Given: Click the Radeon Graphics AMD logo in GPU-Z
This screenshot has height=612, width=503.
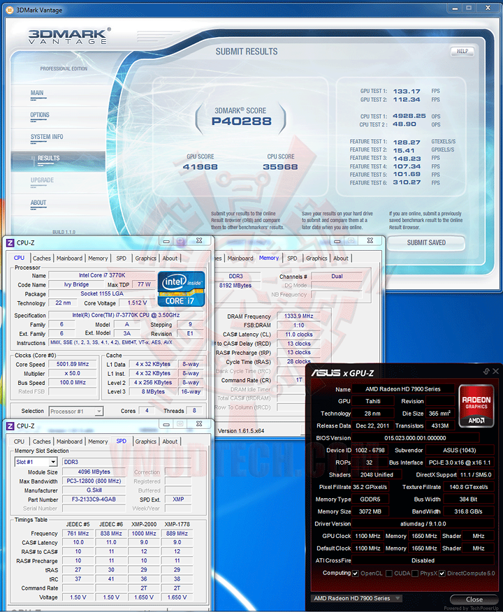Looking at the screenshot, I should click(476, 407).
